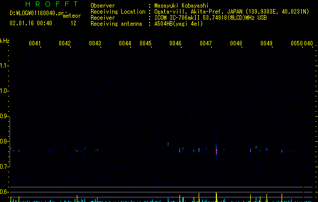
Task: Click the vertical gray range bar between 0.9 and 0.7
Action: tap(10, 141)
